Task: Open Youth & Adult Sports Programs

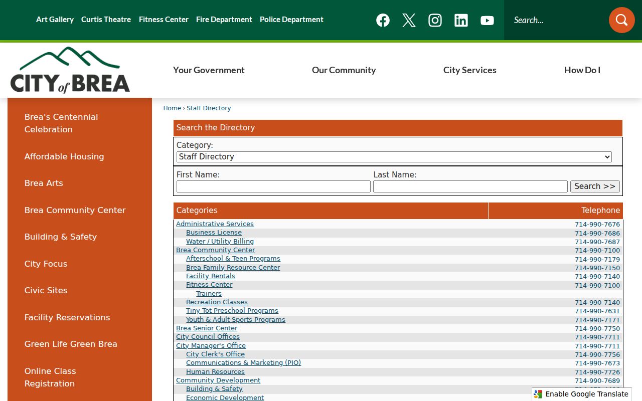Action: [x=236, y=320]
